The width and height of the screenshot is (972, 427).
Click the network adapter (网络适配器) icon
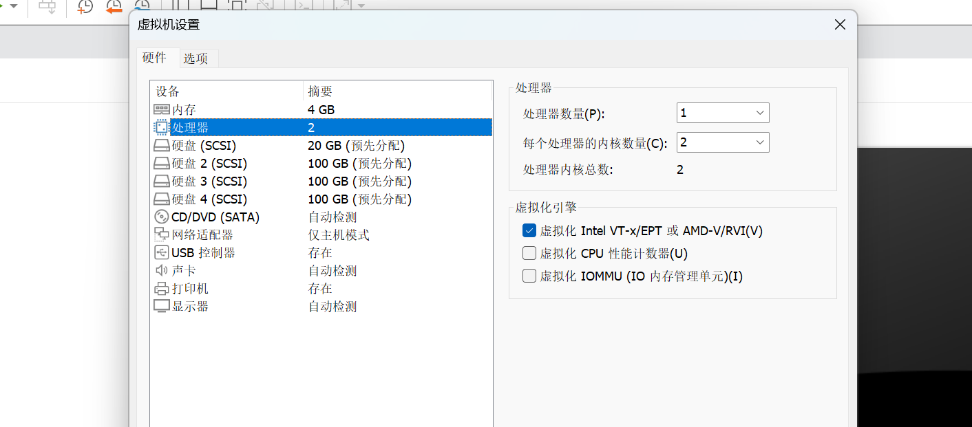click(161, 235)
